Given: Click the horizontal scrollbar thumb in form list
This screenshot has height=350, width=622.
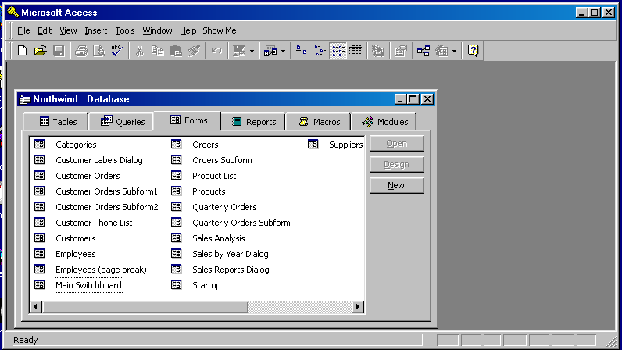Looking at the screenshot, I should pos(145,307).
